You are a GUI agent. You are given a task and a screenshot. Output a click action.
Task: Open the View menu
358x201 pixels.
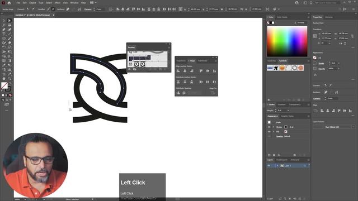tap(65, 3)
